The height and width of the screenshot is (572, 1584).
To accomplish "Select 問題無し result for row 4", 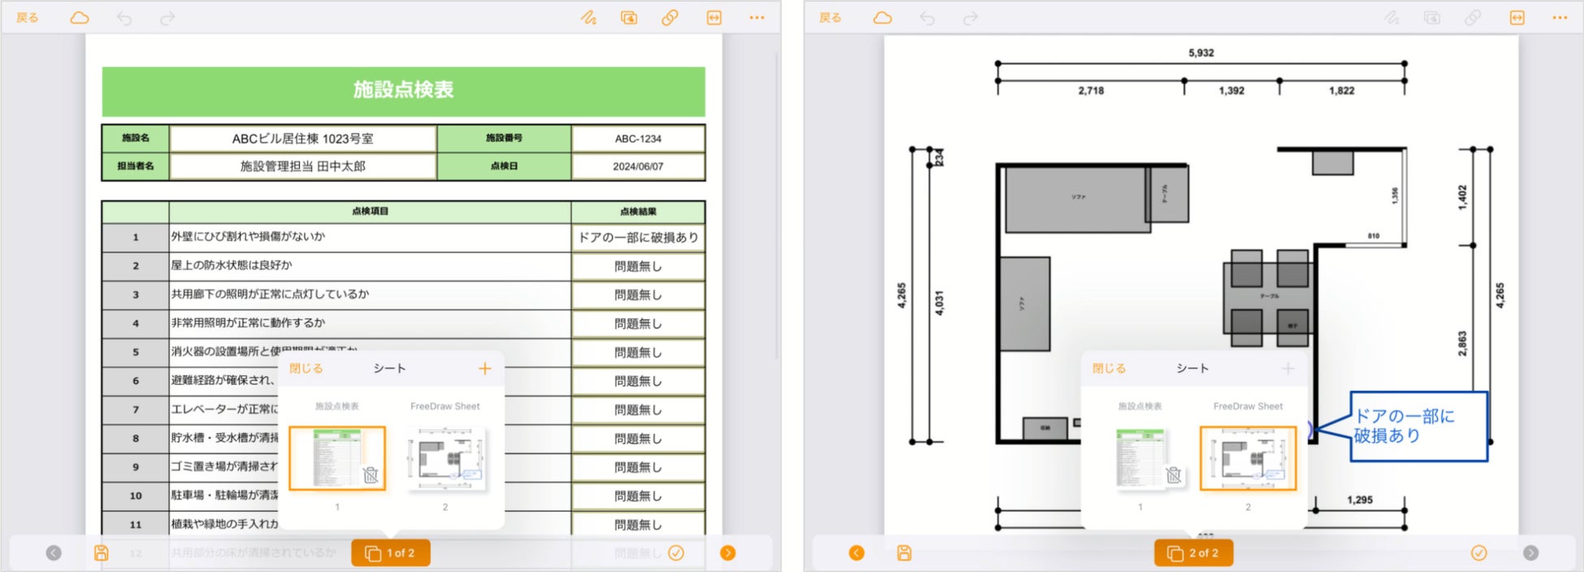I will click(x=638, y=323).
